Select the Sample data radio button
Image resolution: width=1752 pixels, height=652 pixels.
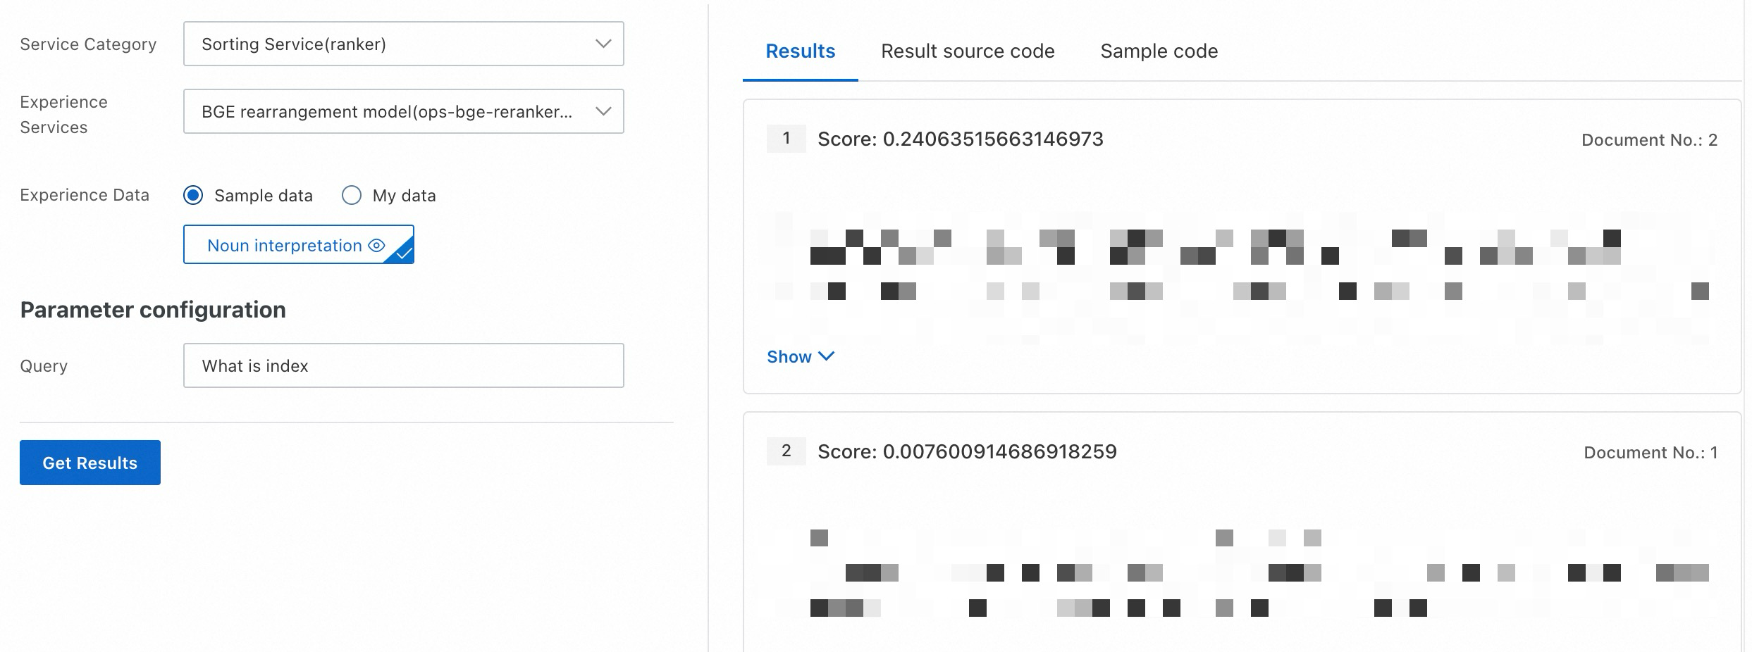pyautogui.click(x=193, y=195)
